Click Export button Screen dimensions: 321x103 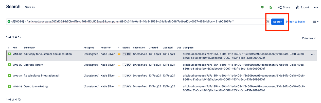[302, 7]
